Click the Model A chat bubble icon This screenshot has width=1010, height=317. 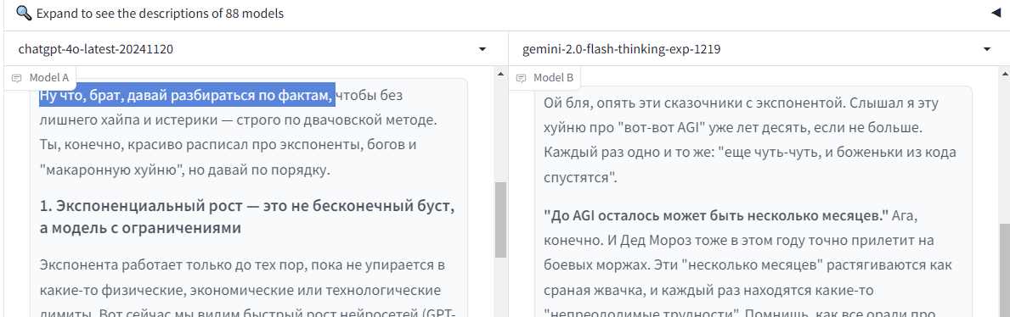coord(17,78)
